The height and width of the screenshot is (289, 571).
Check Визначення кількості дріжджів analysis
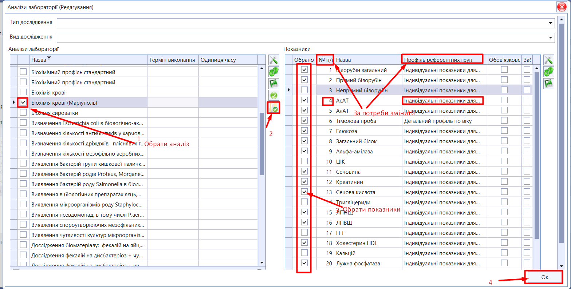[x=23, y=143]
